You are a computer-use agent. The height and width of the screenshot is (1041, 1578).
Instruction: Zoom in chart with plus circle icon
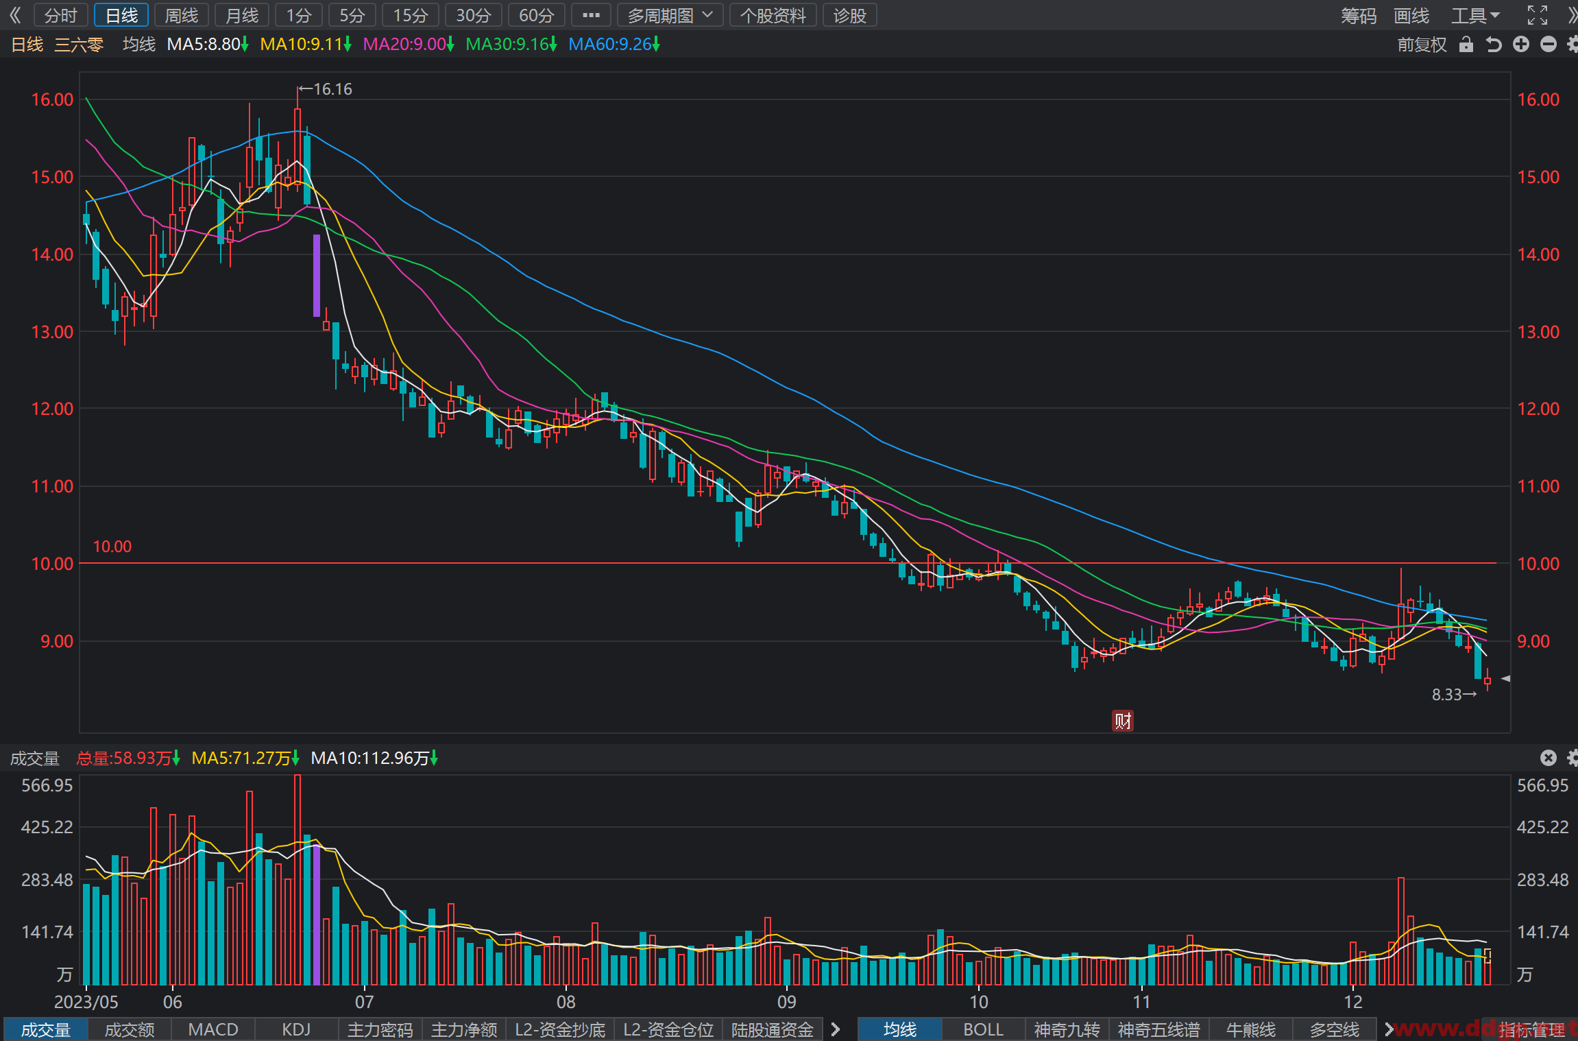(1521, 45)
